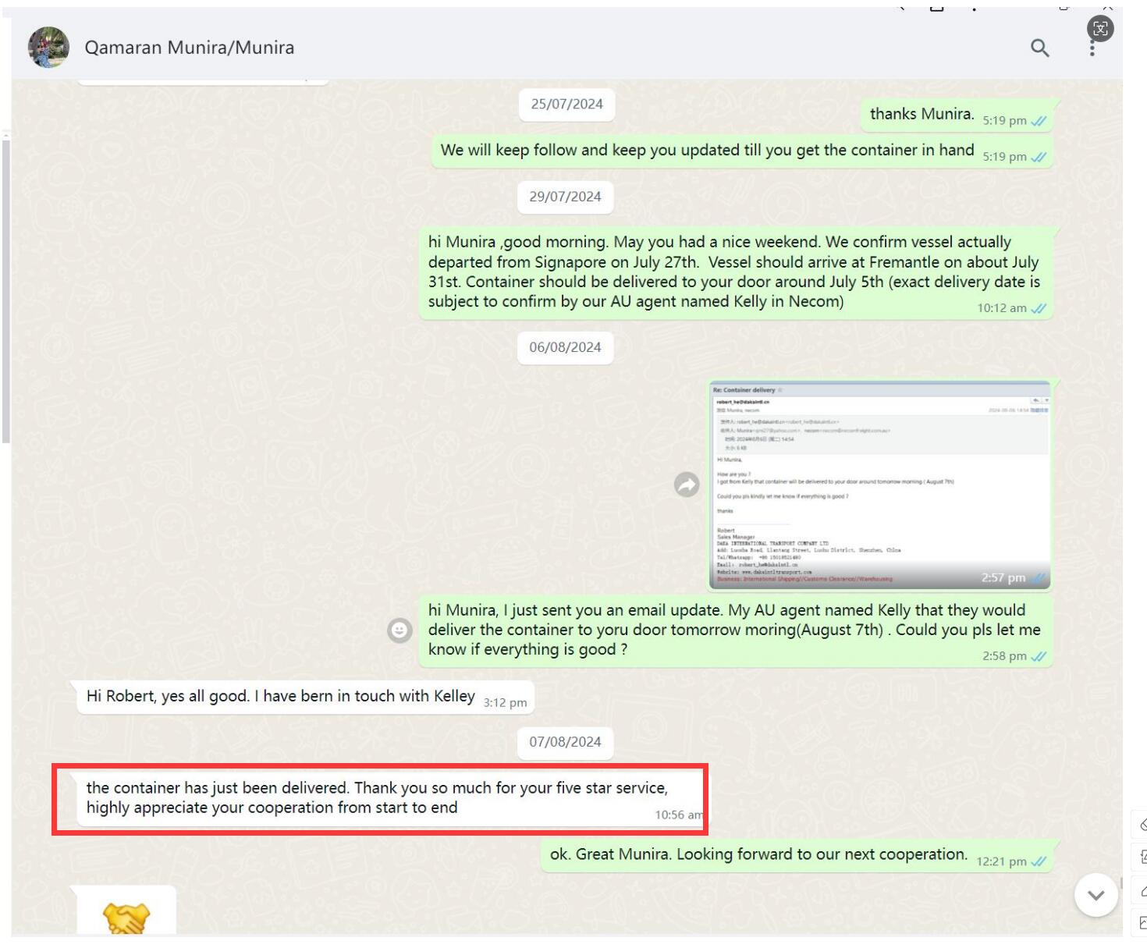The width and height of the screenshot is (1147, 948).
Task: Click read receipt ticks on the 10:12 am message
Action: tap(1039, 309)
